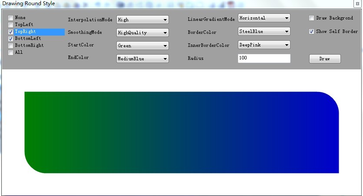Open the BorderColor dropdown showing SteelBlue
363x196 pixels.
pos(264,31)
